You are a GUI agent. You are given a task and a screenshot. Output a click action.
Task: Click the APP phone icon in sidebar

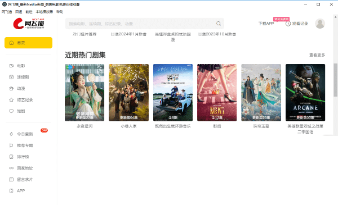pyautogui.click(x=11, y=190)
